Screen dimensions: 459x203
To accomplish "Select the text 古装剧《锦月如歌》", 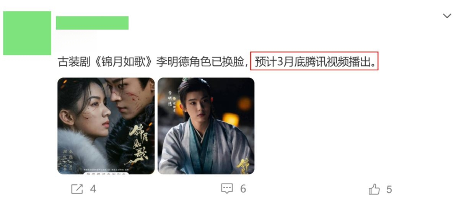I will (106, 62).
